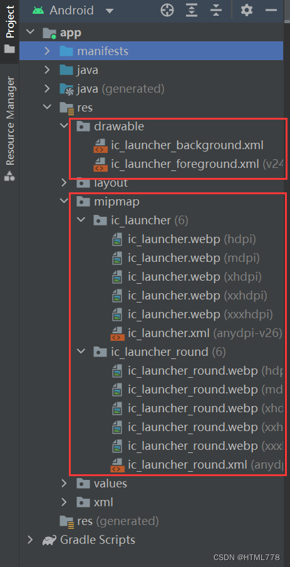
Task: Collapse the drawable folder chevron
Action: point(65,126)
